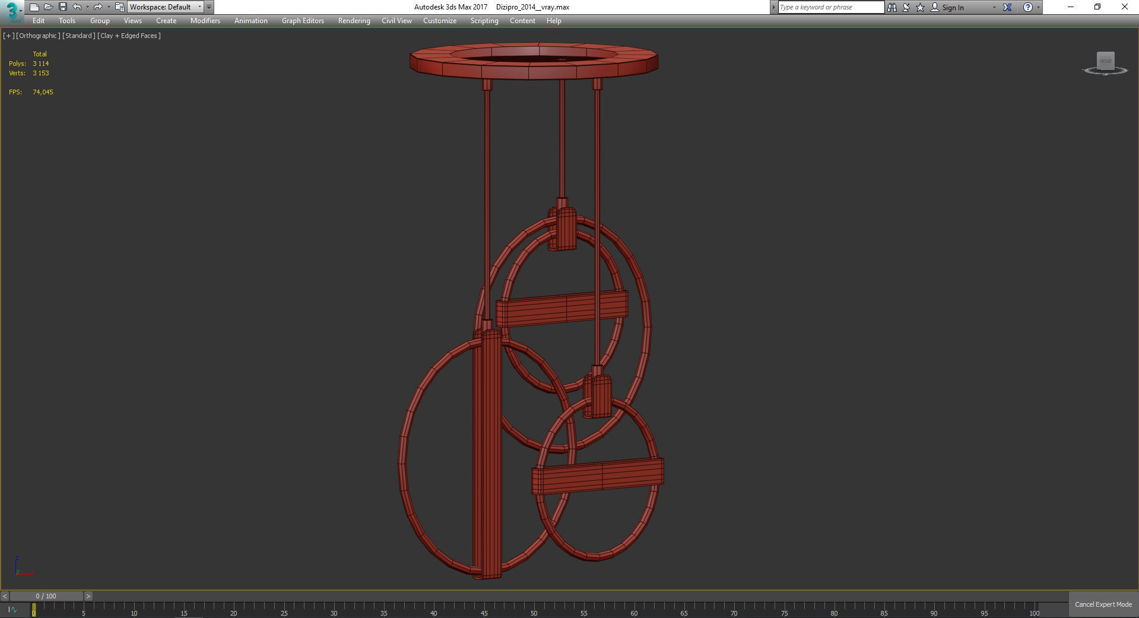Click the binoculars search icon
1139x618 pixels.
point(891,7)
